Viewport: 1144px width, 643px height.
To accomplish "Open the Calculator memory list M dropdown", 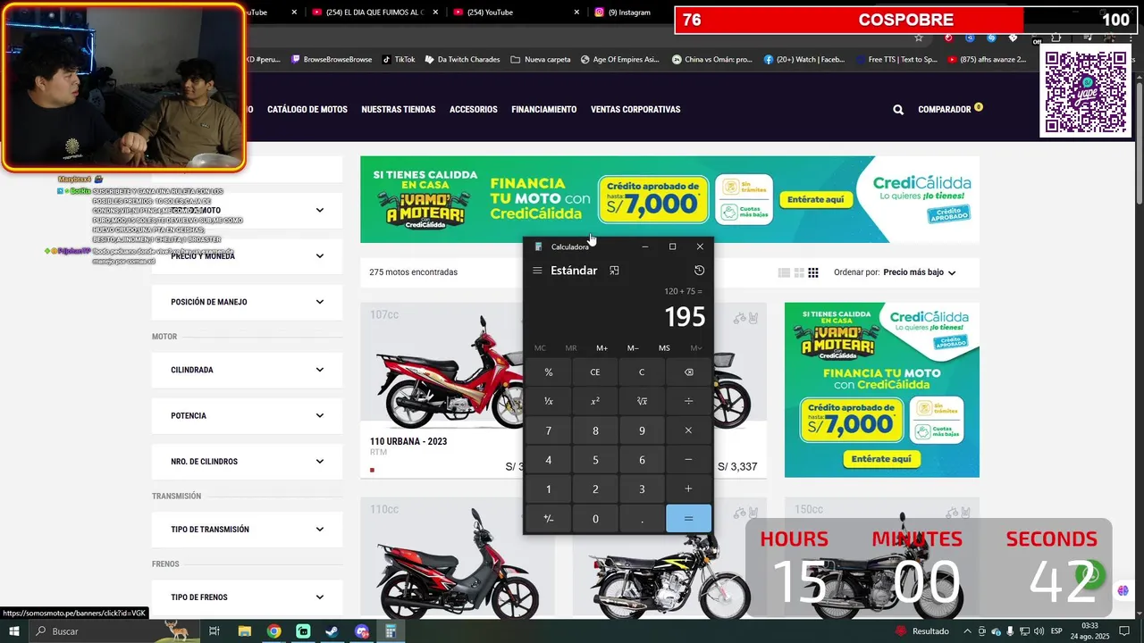I will click(696, 348).
